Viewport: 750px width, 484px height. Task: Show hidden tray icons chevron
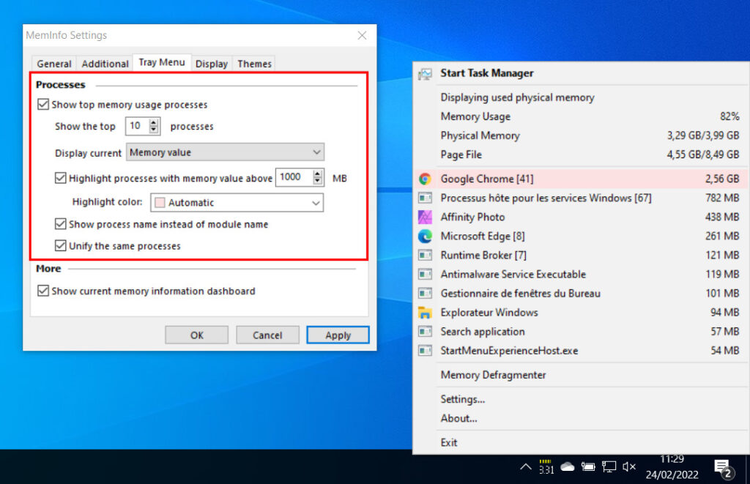coord(526,466)
